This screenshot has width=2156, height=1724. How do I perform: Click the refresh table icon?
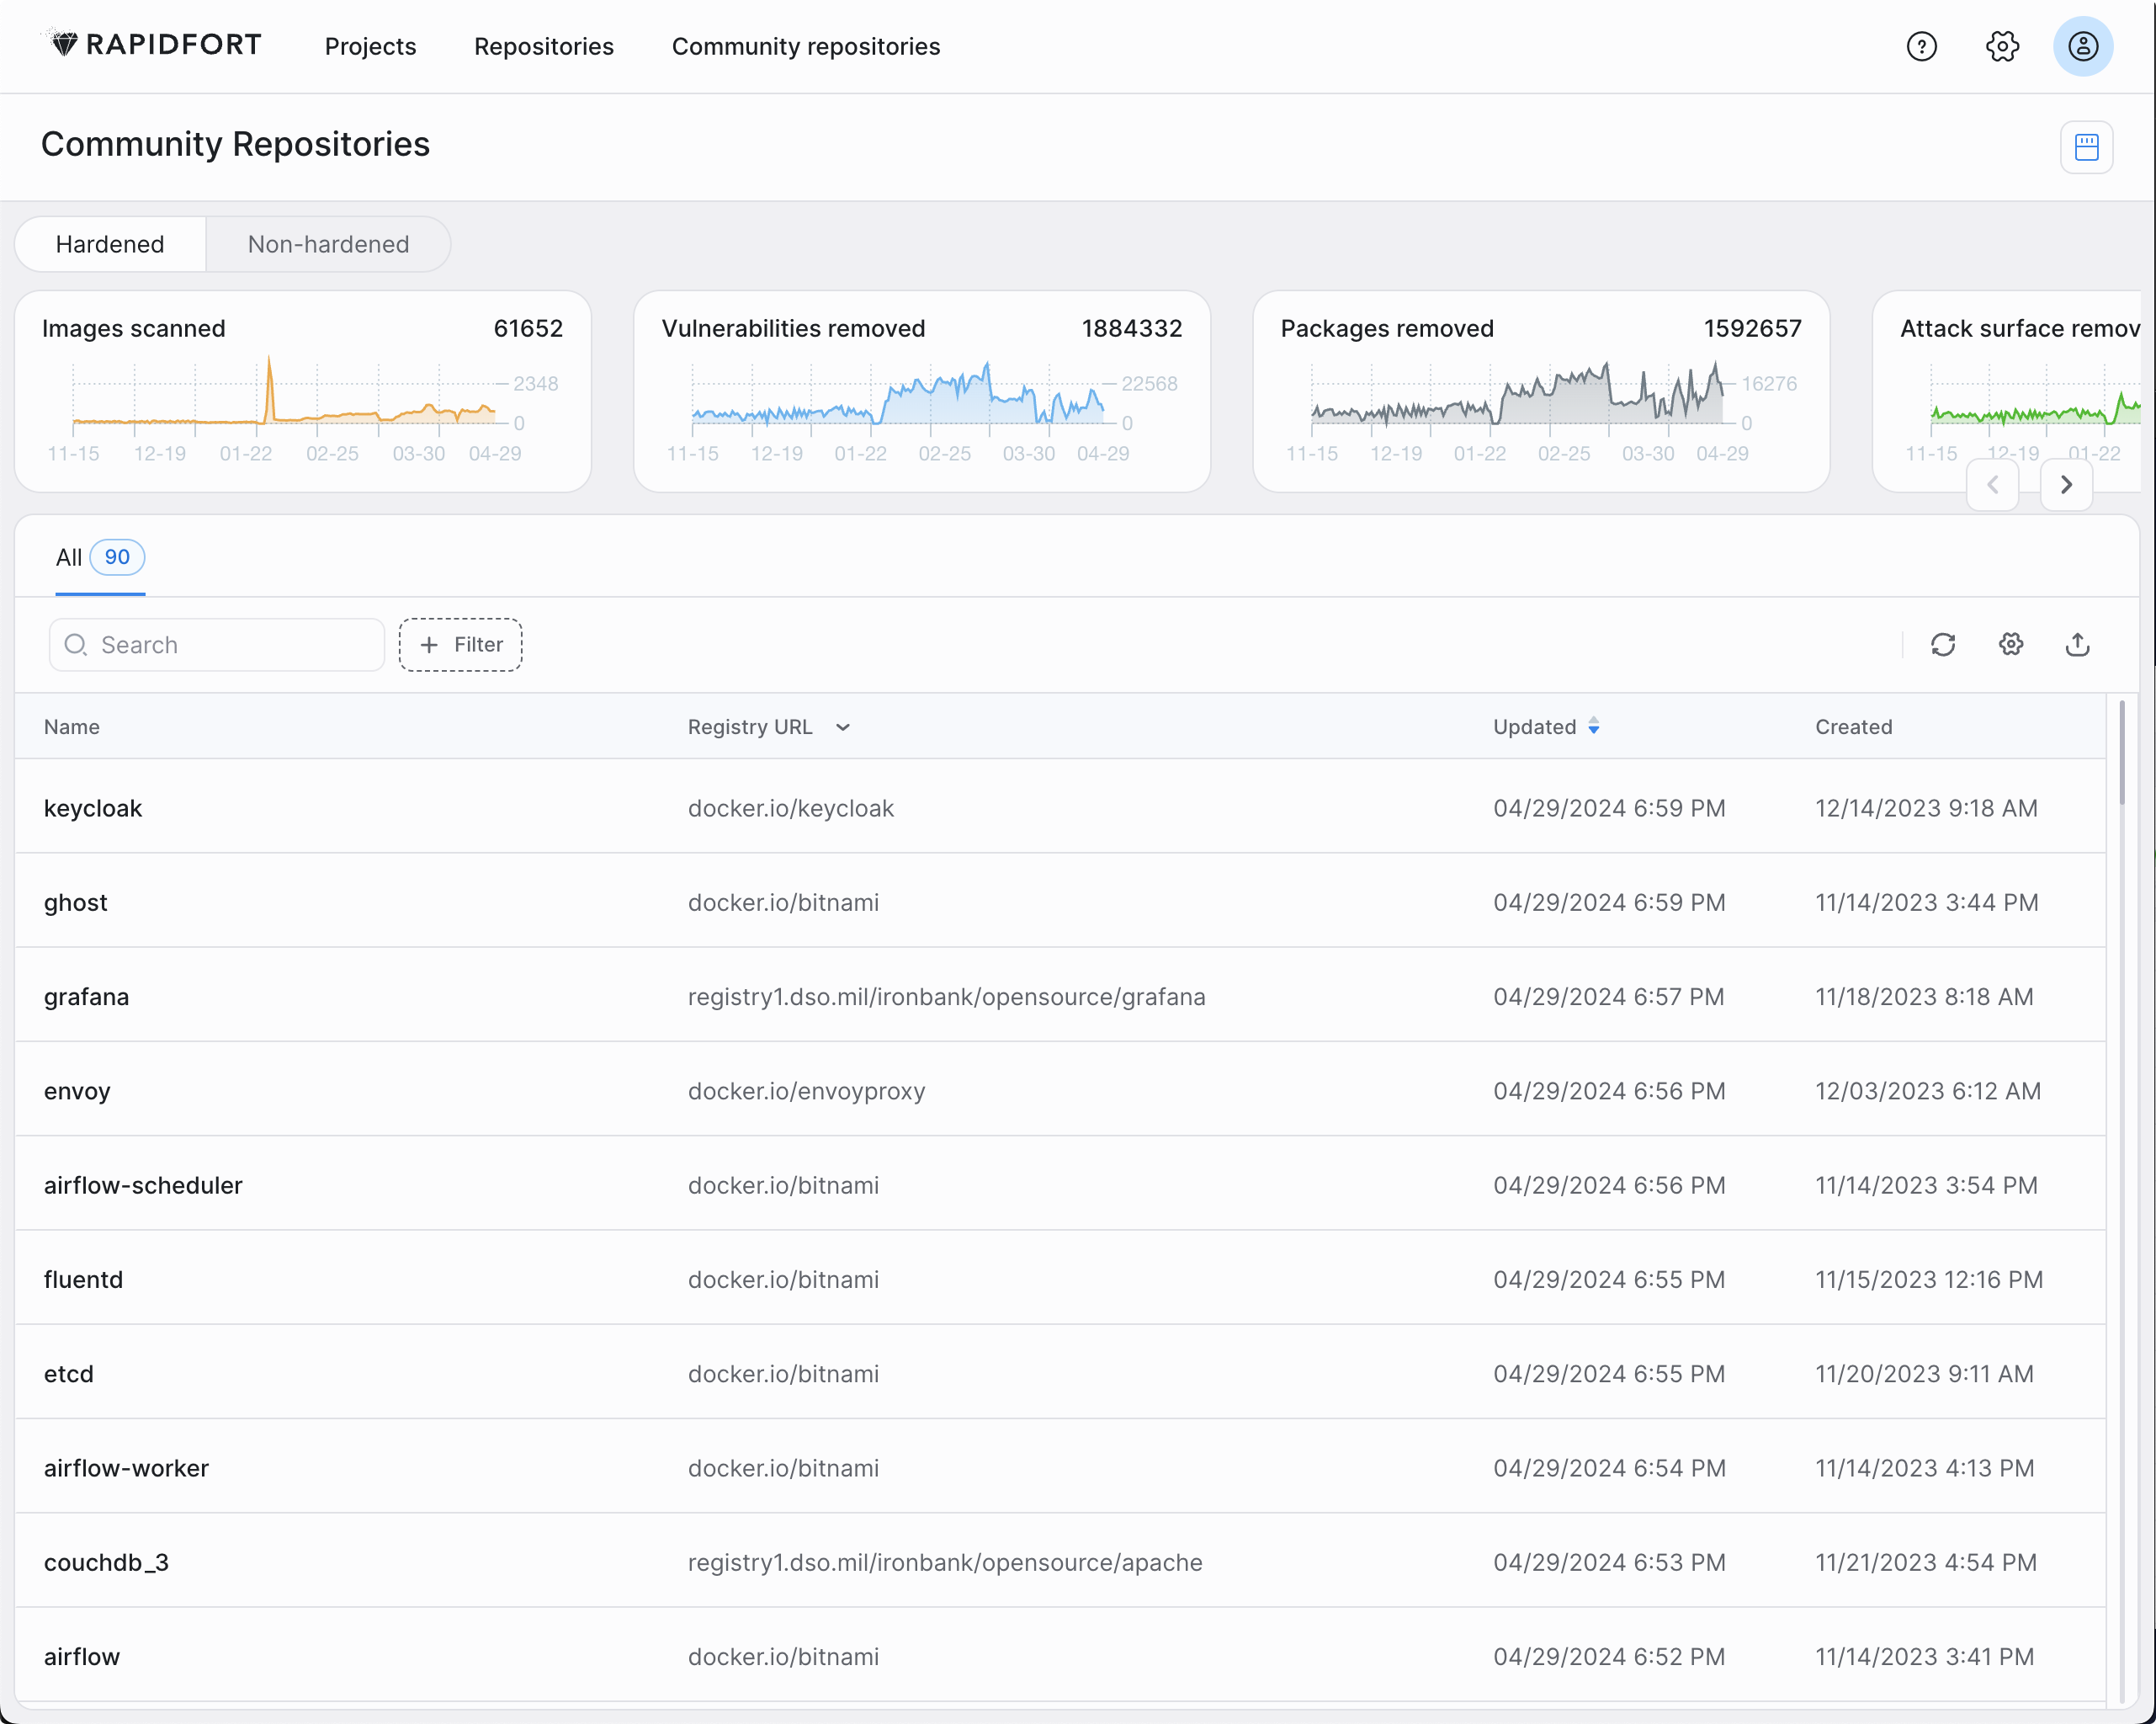[x=1942, y=644]
